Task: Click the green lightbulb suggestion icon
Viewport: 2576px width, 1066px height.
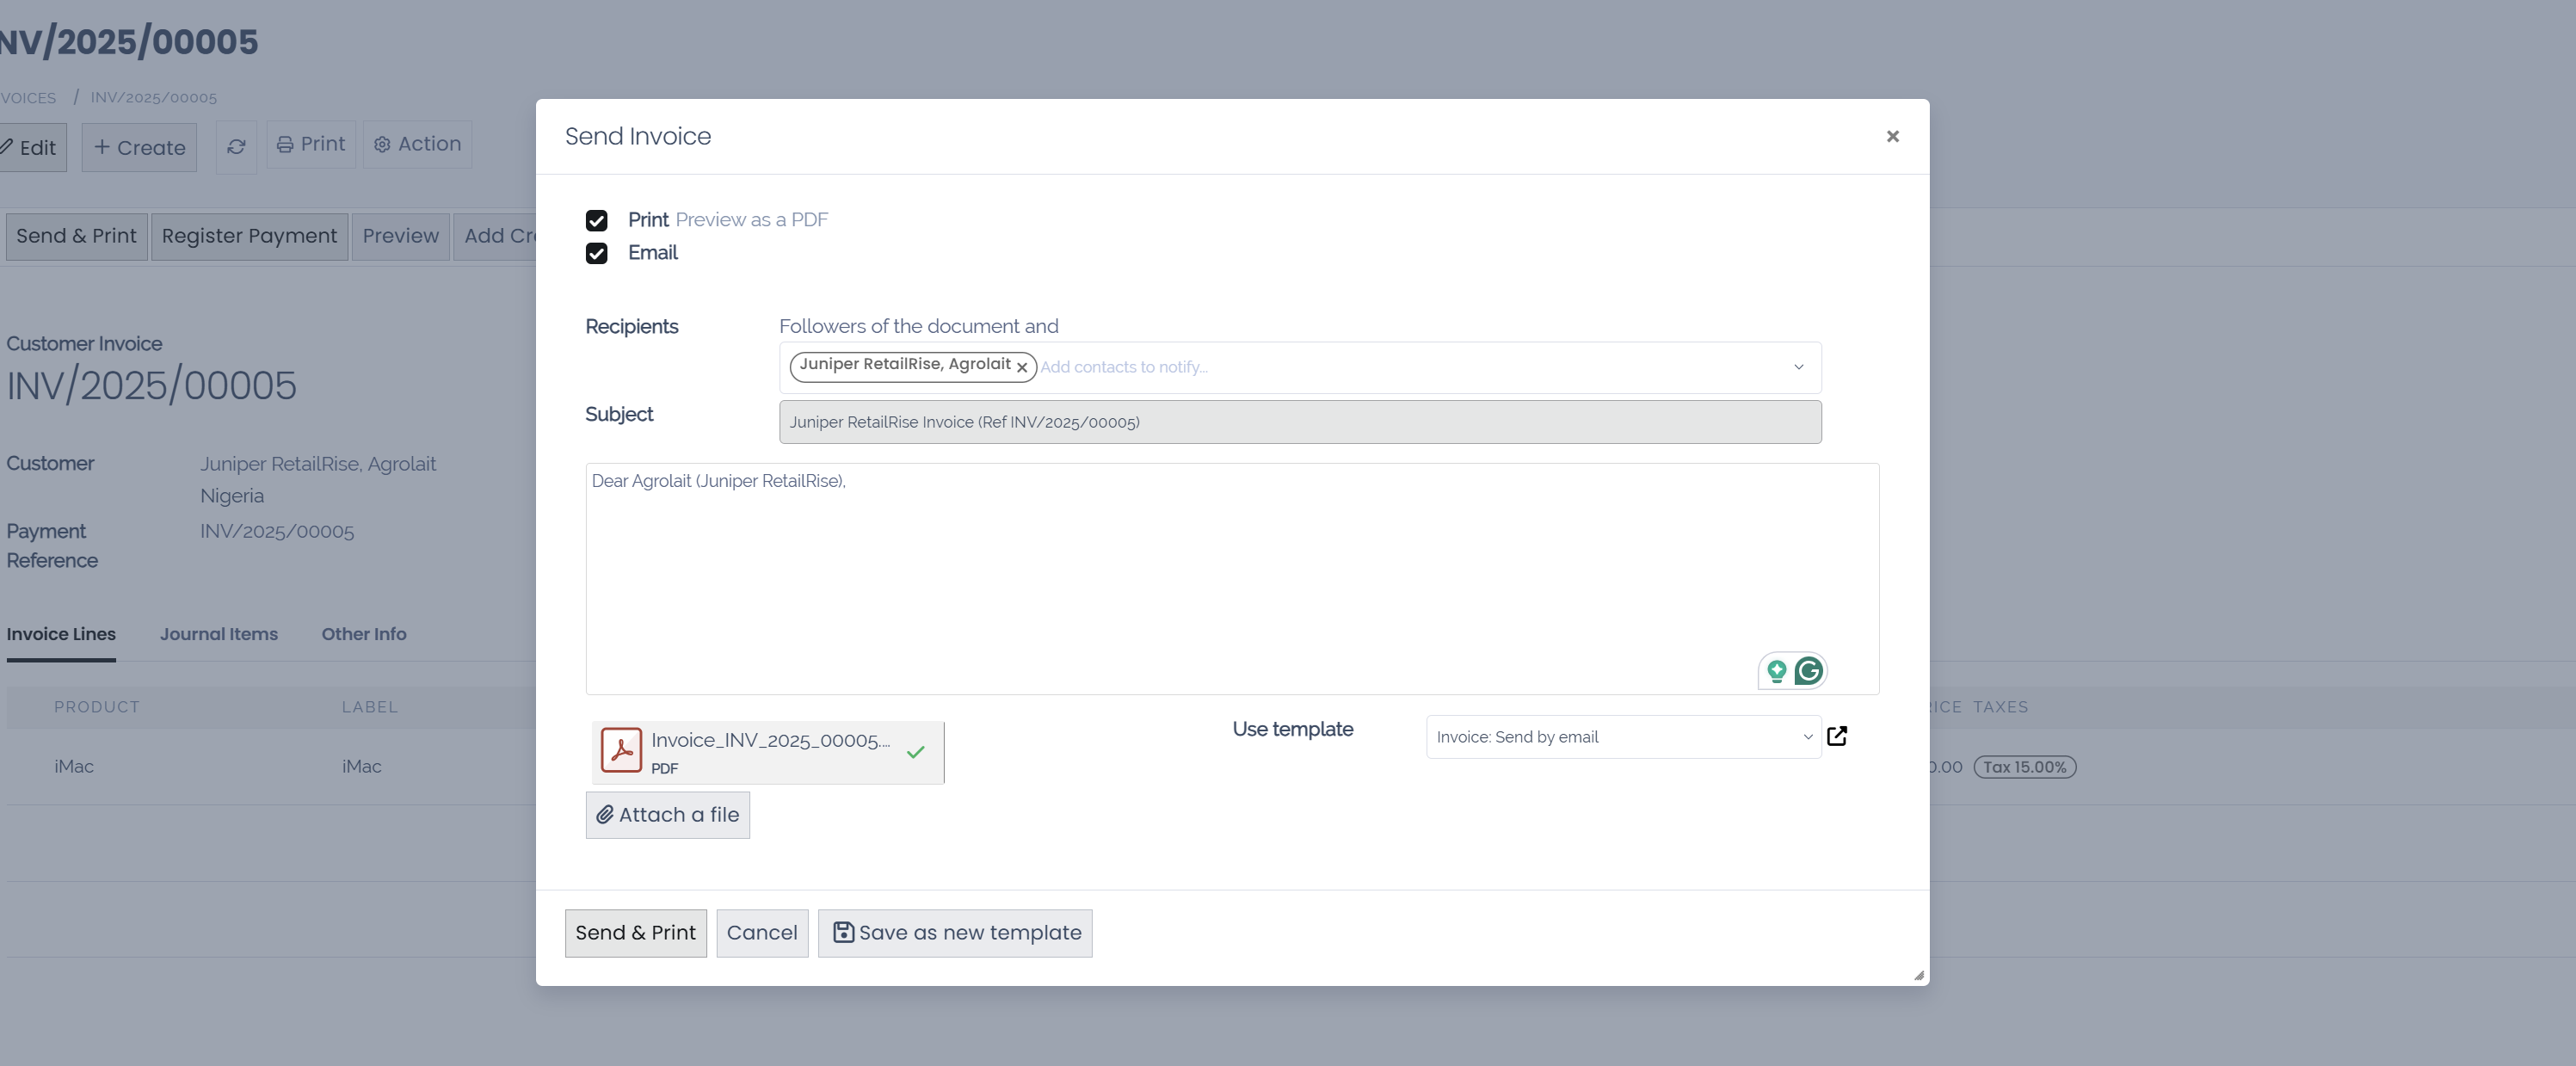Action: pos(1776,671)
